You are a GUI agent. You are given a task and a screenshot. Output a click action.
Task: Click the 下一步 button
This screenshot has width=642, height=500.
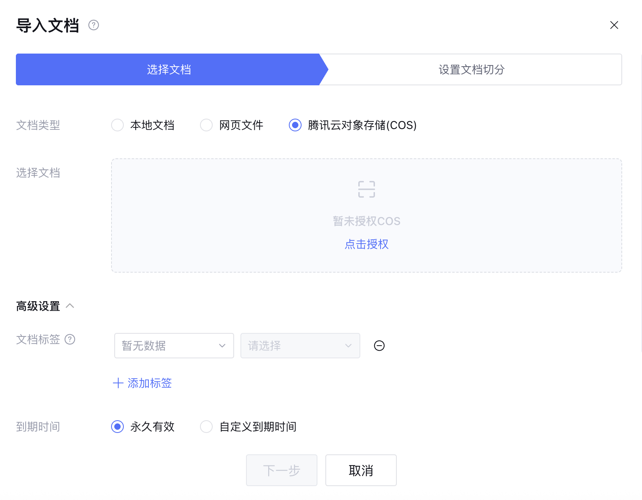[281, 471]
